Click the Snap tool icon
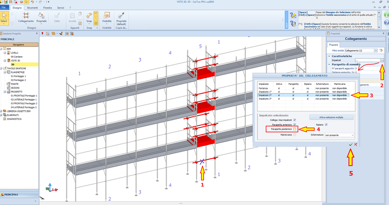Viewport: 389px width, 205px height. point(89,16)
